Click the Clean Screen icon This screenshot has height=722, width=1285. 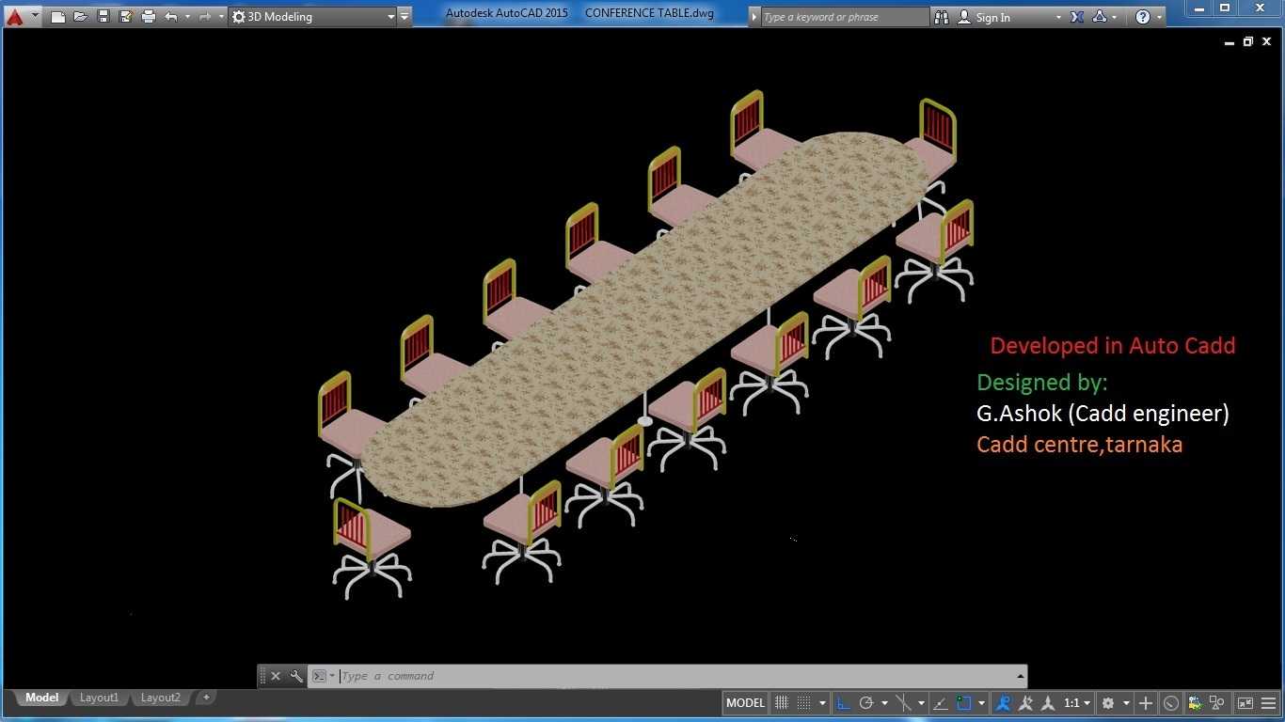[x=1245, y=702]
